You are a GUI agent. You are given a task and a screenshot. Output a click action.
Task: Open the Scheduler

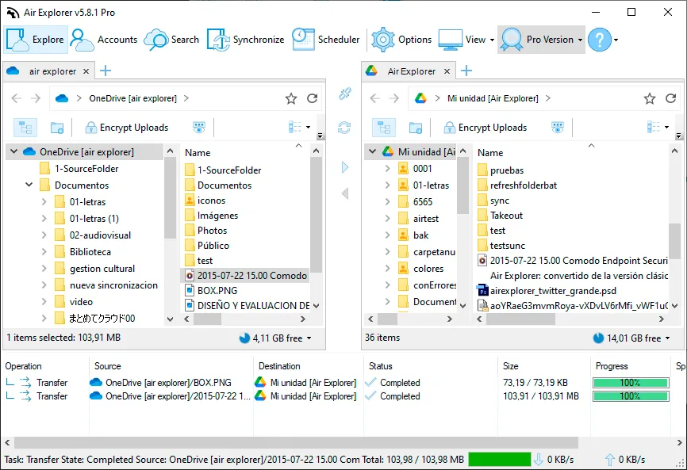pyautogui.click(x=325, y=40)
